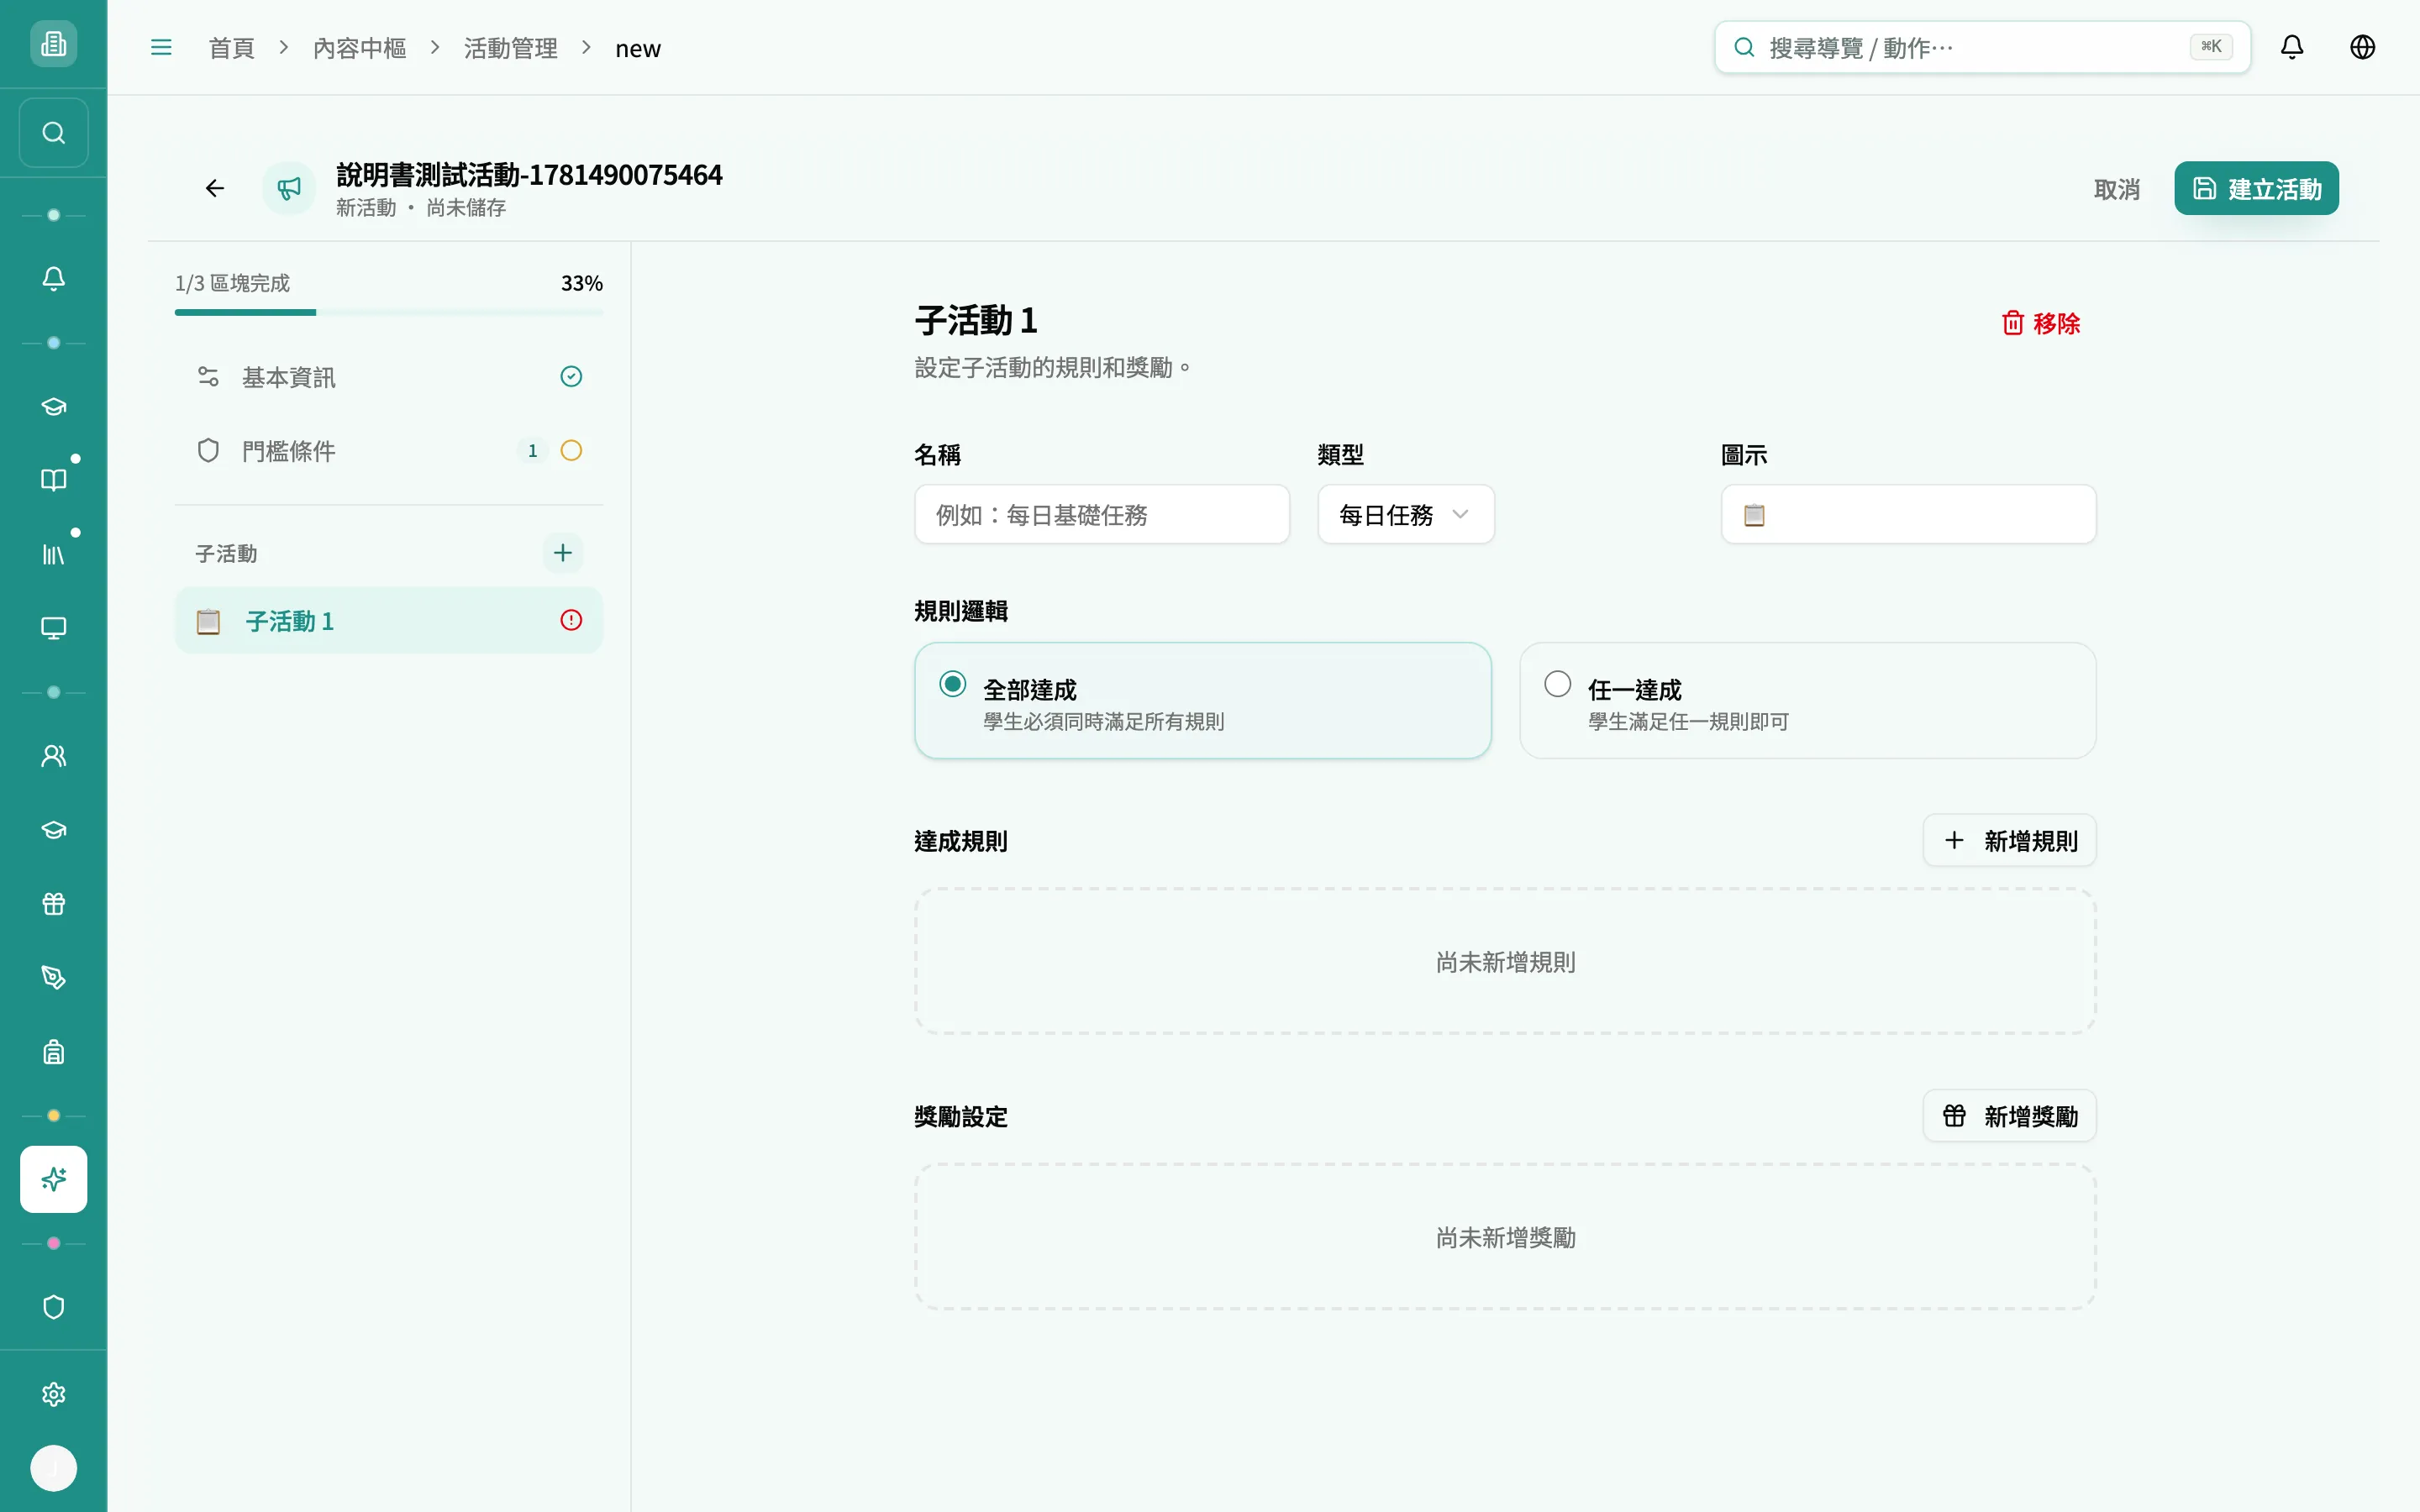Click the user avatar at sidebar bottom

pos(53,1468)
